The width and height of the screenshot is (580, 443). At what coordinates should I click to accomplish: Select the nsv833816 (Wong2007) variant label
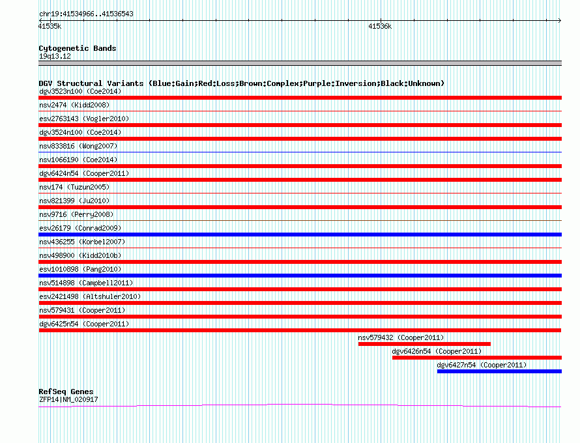[78, 146]
